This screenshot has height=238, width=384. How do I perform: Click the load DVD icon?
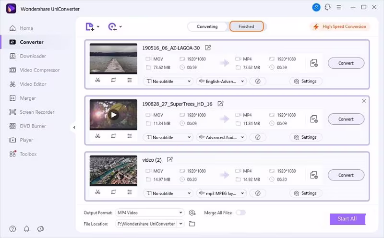pyautogui.click(x=112, y=27)
